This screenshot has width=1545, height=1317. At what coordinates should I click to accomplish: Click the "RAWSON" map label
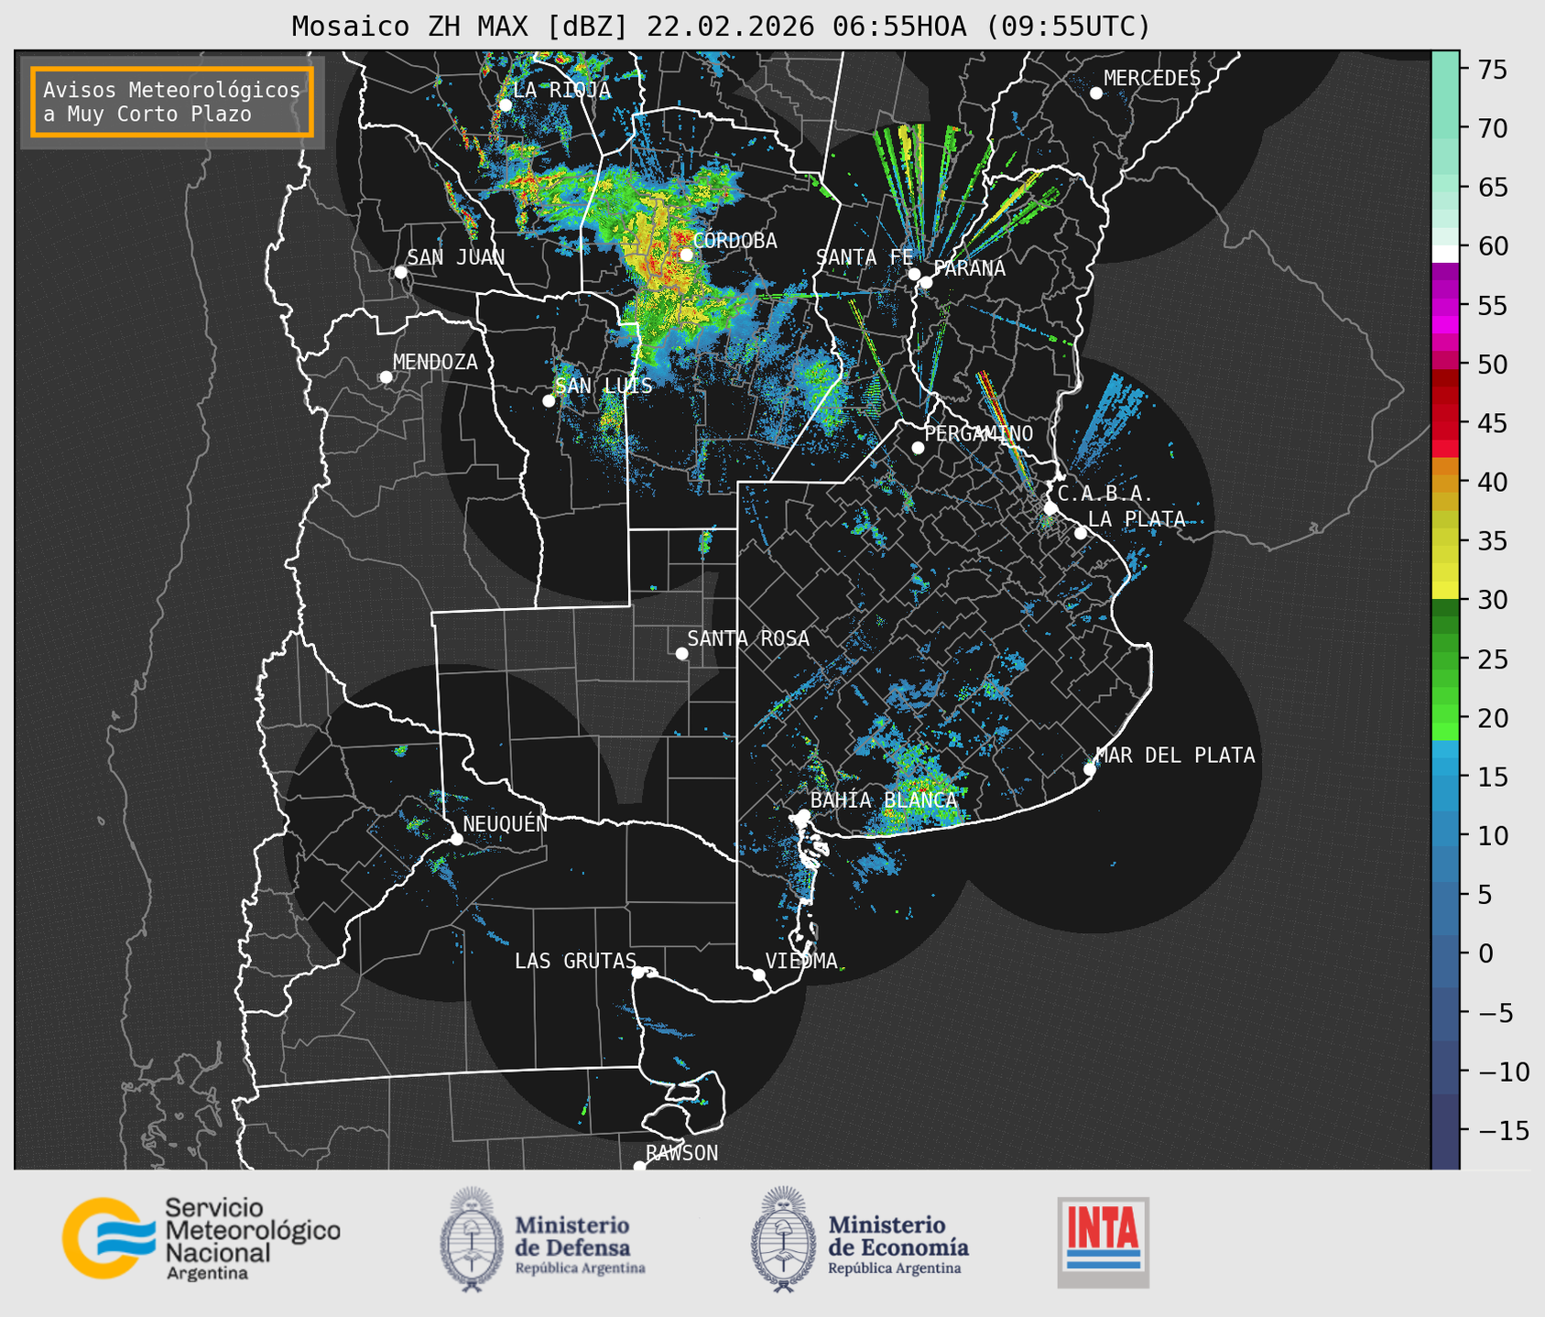tap(681, 1153)
